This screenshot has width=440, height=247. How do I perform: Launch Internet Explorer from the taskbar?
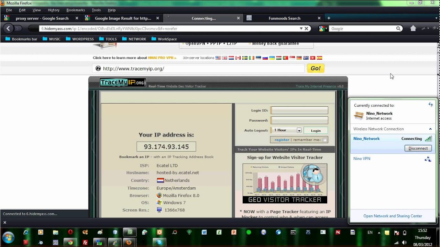(25, 232)
